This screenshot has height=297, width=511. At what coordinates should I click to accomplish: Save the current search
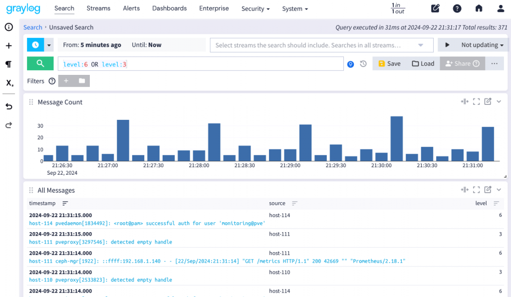point(389,63)
